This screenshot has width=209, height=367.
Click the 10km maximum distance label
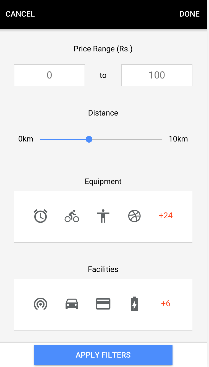coord(178,139)
